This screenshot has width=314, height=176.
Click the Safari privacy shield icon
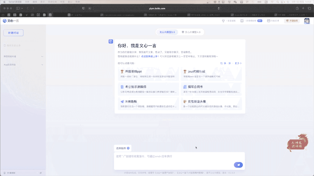[x=84, y=8]
